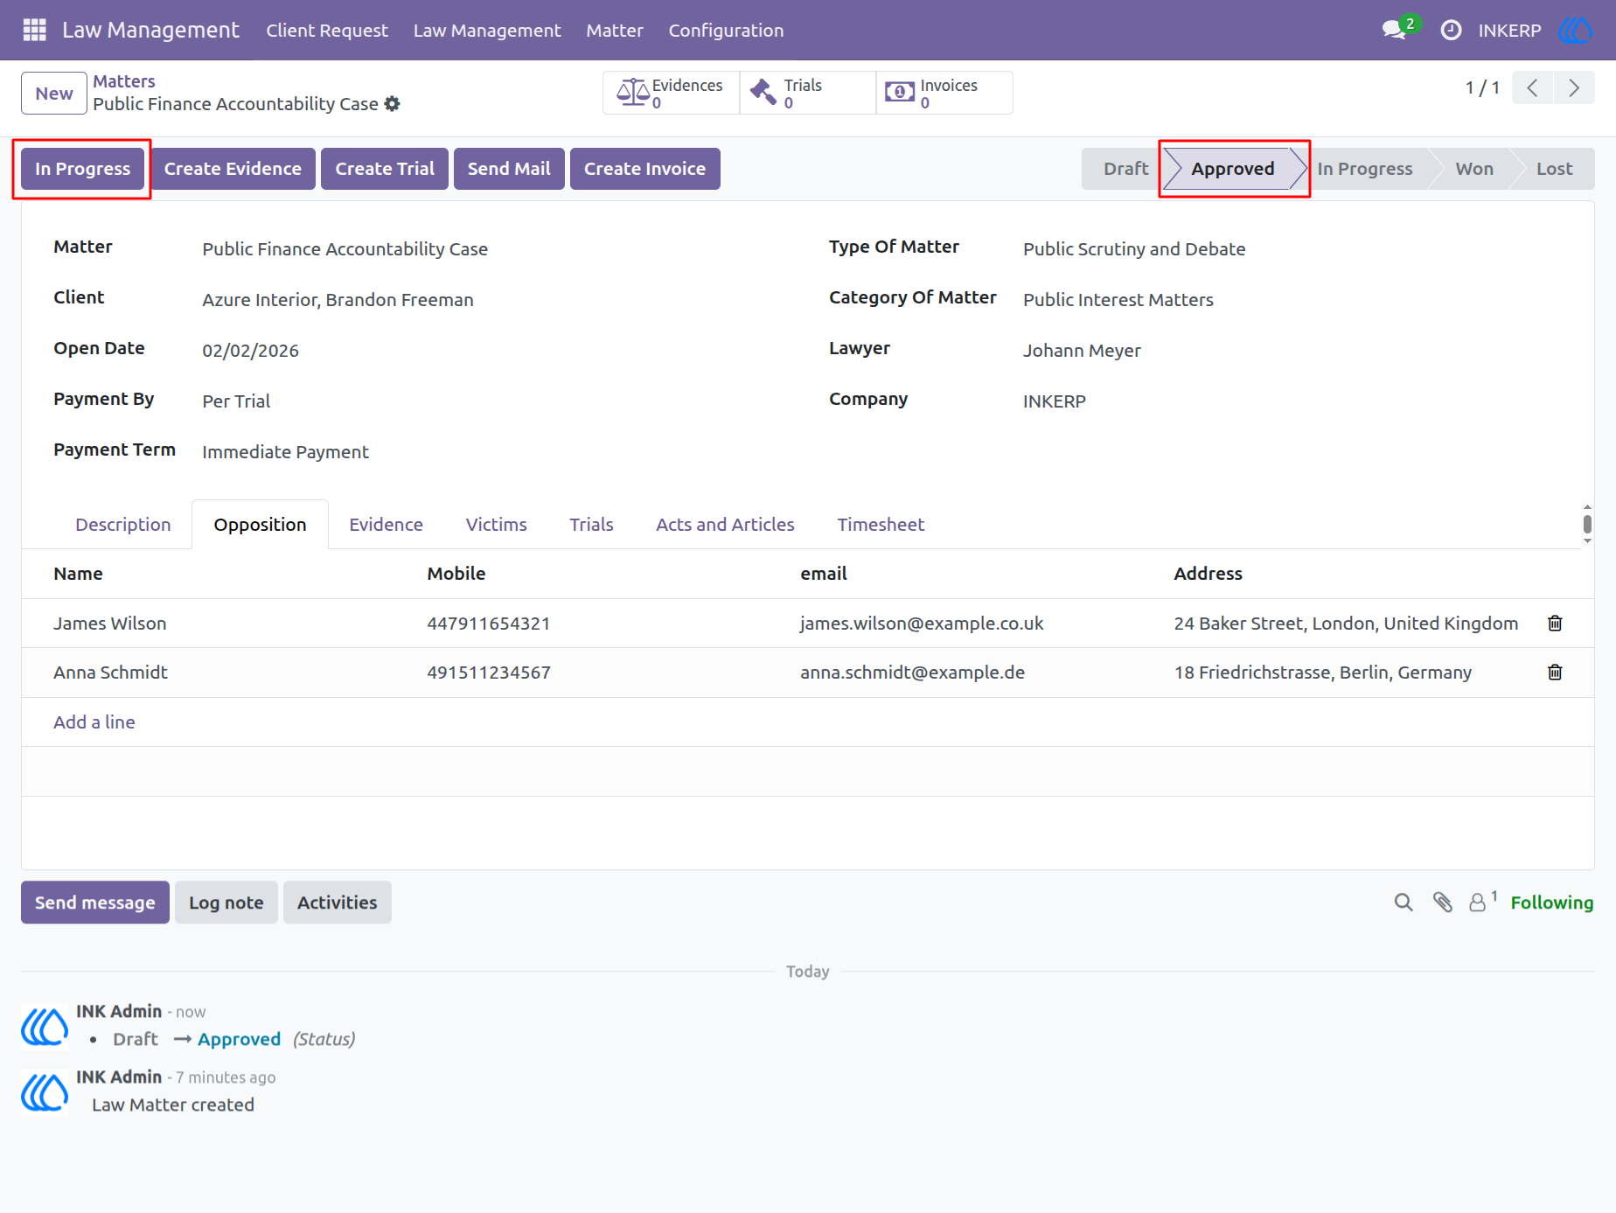
Task: Open the Matters breadcrumb link
Action: (124, 81)
